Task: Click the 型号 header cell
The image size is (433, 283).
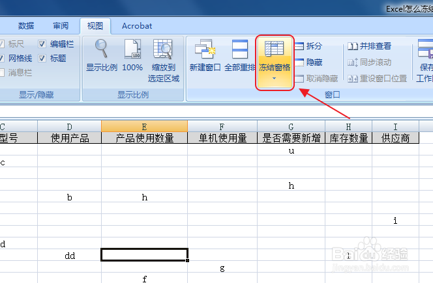Action: point(18,138)
